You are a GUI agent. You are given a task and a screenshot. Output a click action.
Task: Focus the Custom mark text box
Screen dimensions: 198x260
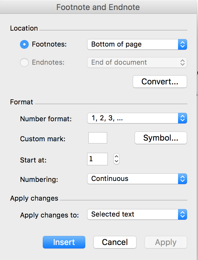pyautogui.click(x=97, y=138)
